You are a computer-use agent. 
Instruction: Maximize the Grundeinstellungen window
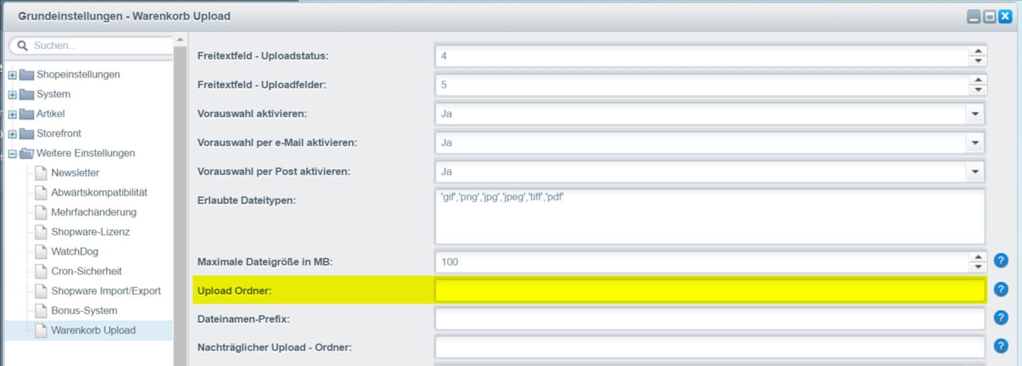coord(989,17)
